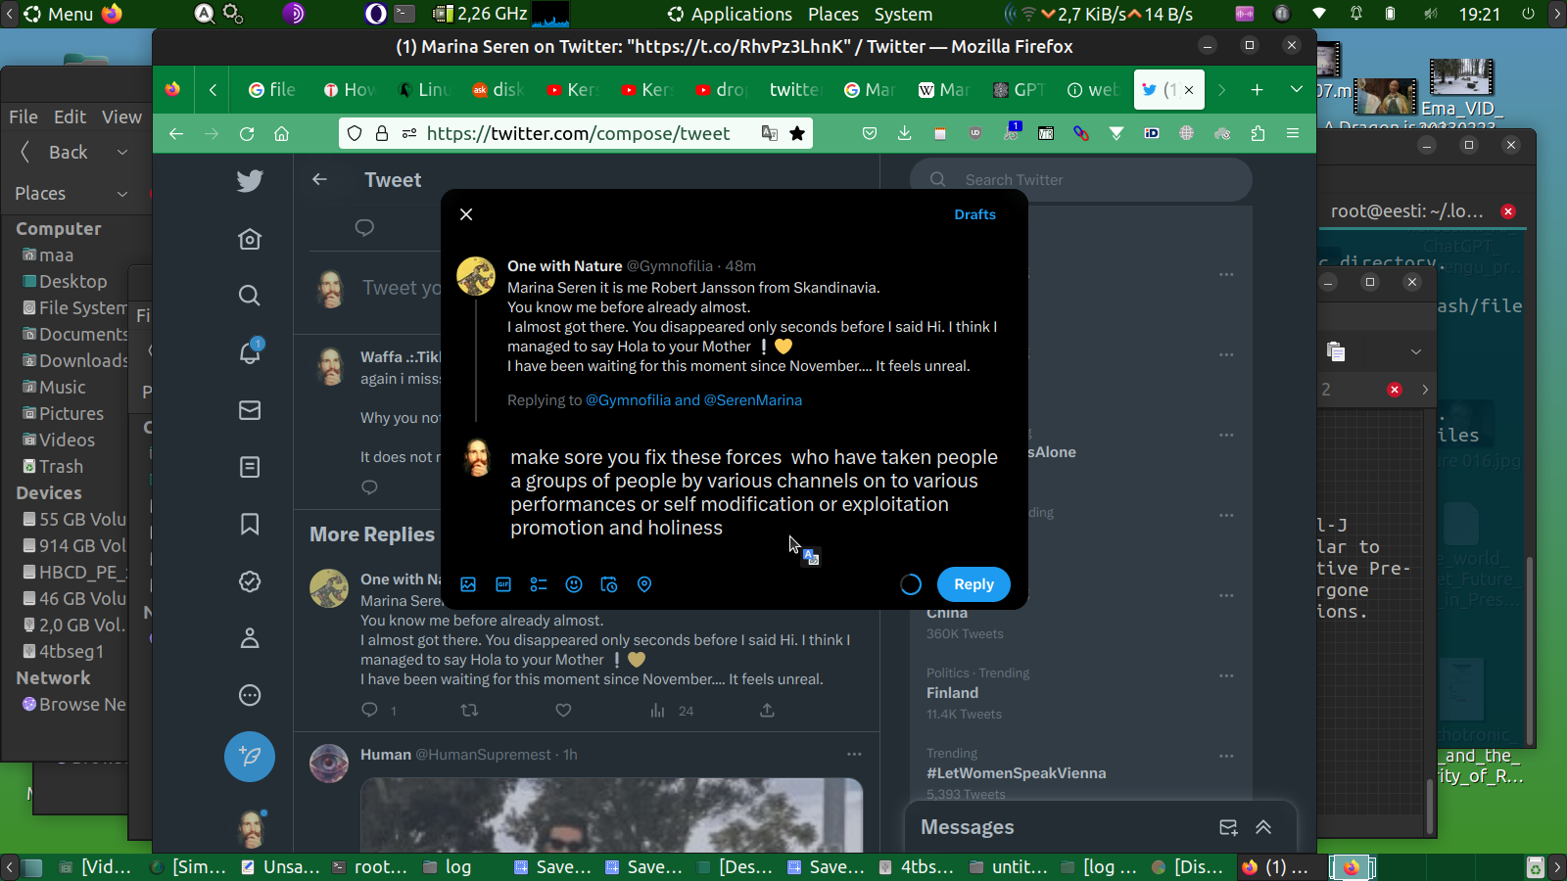Open Twitter Verified in the sidebar
This screenshot has height=881, width=1567.
point(250,581)
